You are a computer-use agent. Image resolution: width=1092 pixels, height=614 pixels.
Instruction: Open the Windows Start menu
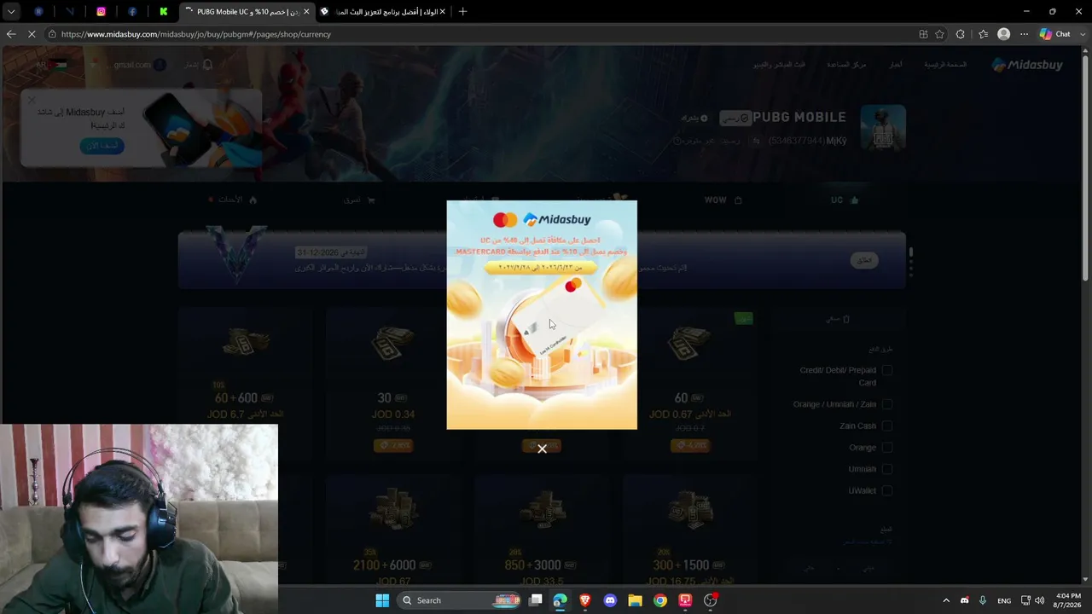(x=382, y=600)
